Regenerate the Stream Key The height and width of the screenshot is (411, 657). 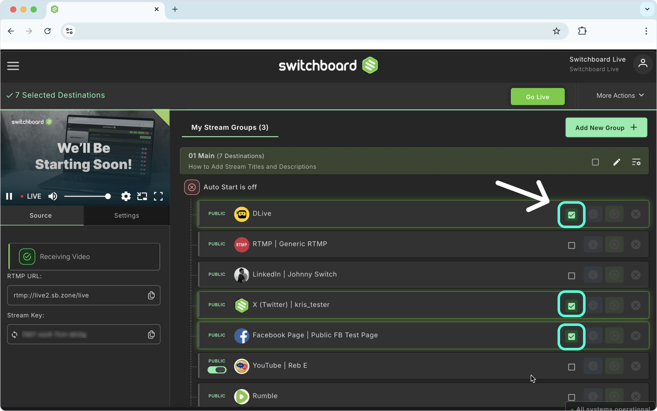(x=15, y=334)
